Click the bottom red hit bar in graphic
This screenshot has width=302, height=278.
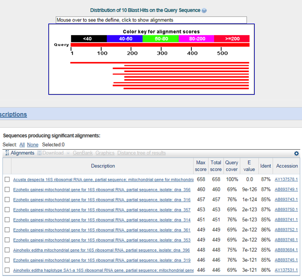tap(186, 88)
